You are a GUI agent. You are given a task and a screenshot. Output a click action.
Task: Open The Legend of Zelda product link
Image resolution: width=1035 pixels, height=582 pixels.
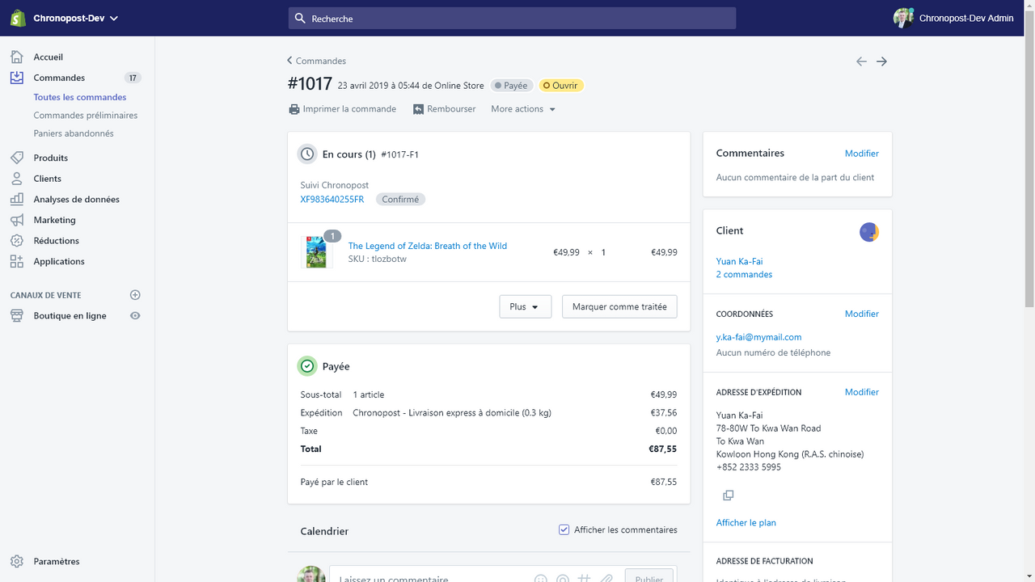coord(428,246)
